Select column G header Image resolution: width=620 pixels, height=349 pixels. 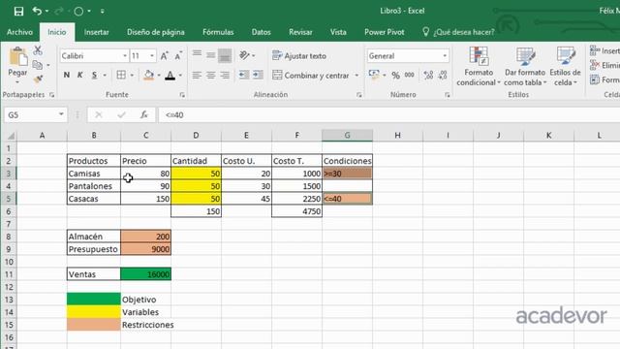(347, 136)
